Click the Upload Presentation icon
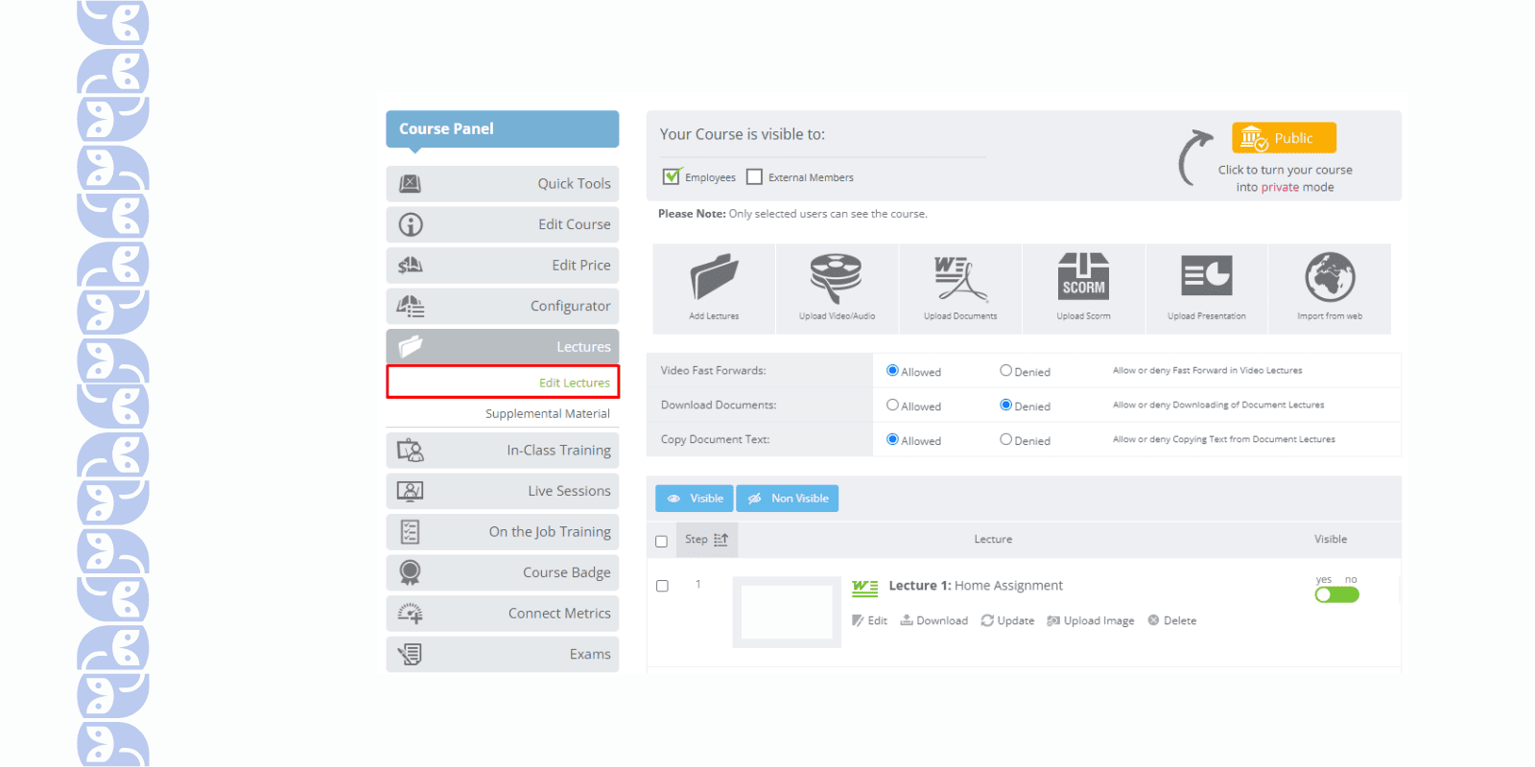The height and width of the screenshot is (767, 1535). [1206, 276]
